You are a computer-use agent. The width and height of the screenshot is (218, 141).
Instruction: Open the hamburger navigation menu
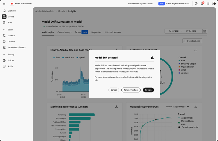coord(4,3)
